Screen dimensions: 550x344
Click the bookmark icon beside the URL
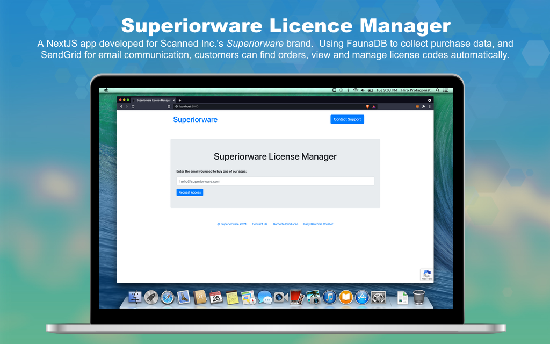169,106
